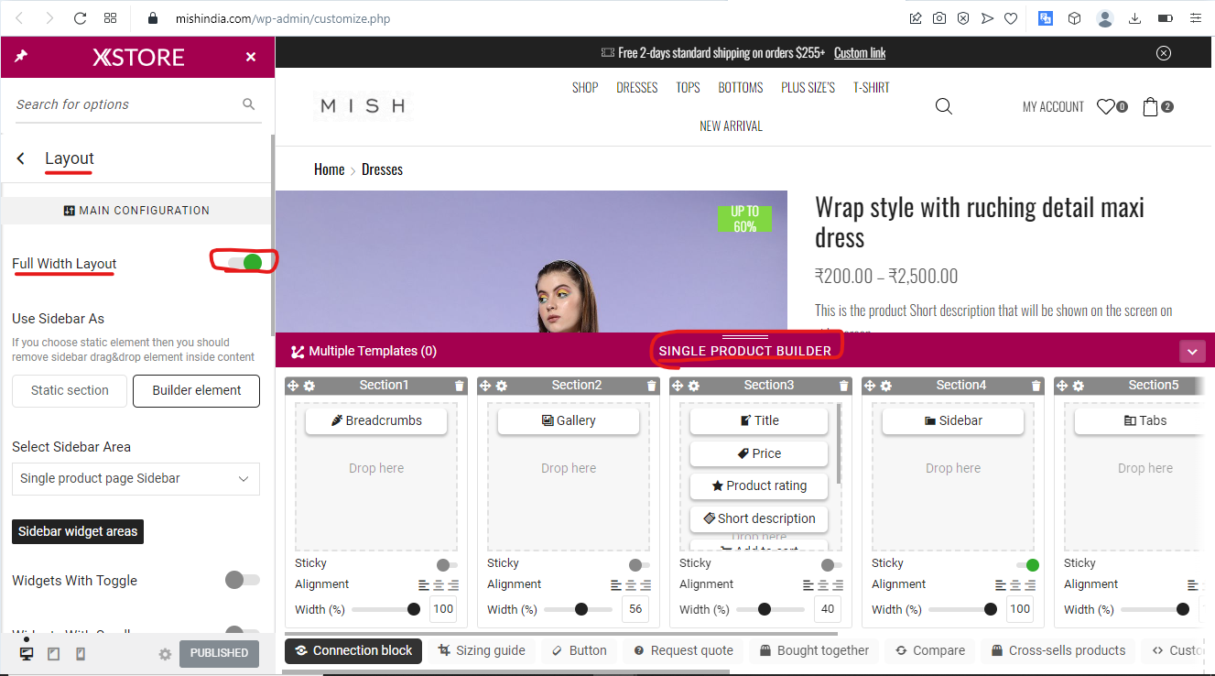Open DRESSES menu item
This screenshot has height=676, width=1215.
point(637,88)
